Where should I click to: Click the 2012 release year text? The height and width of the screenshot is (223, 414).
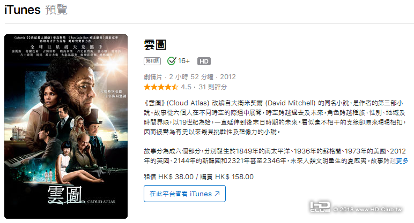227,77
